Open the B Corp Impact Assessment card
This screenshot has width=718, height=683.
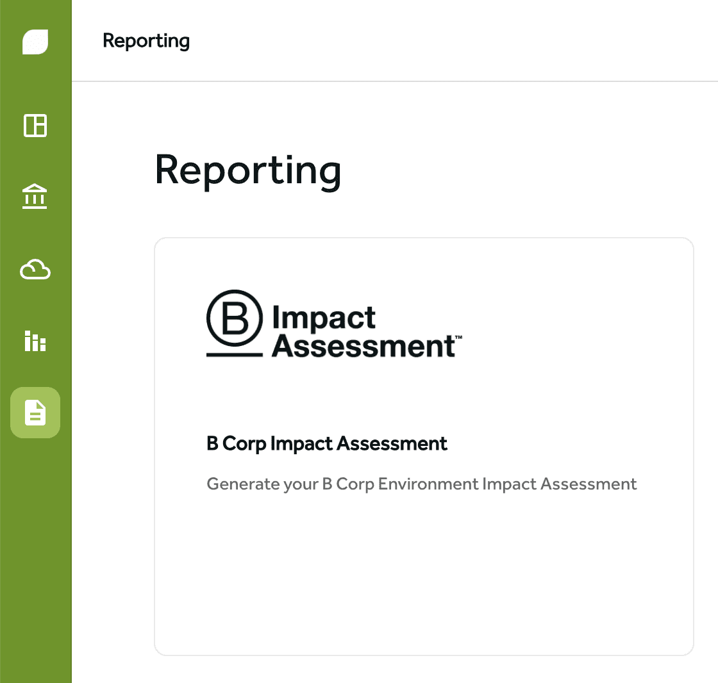click(x=424, y=447)
